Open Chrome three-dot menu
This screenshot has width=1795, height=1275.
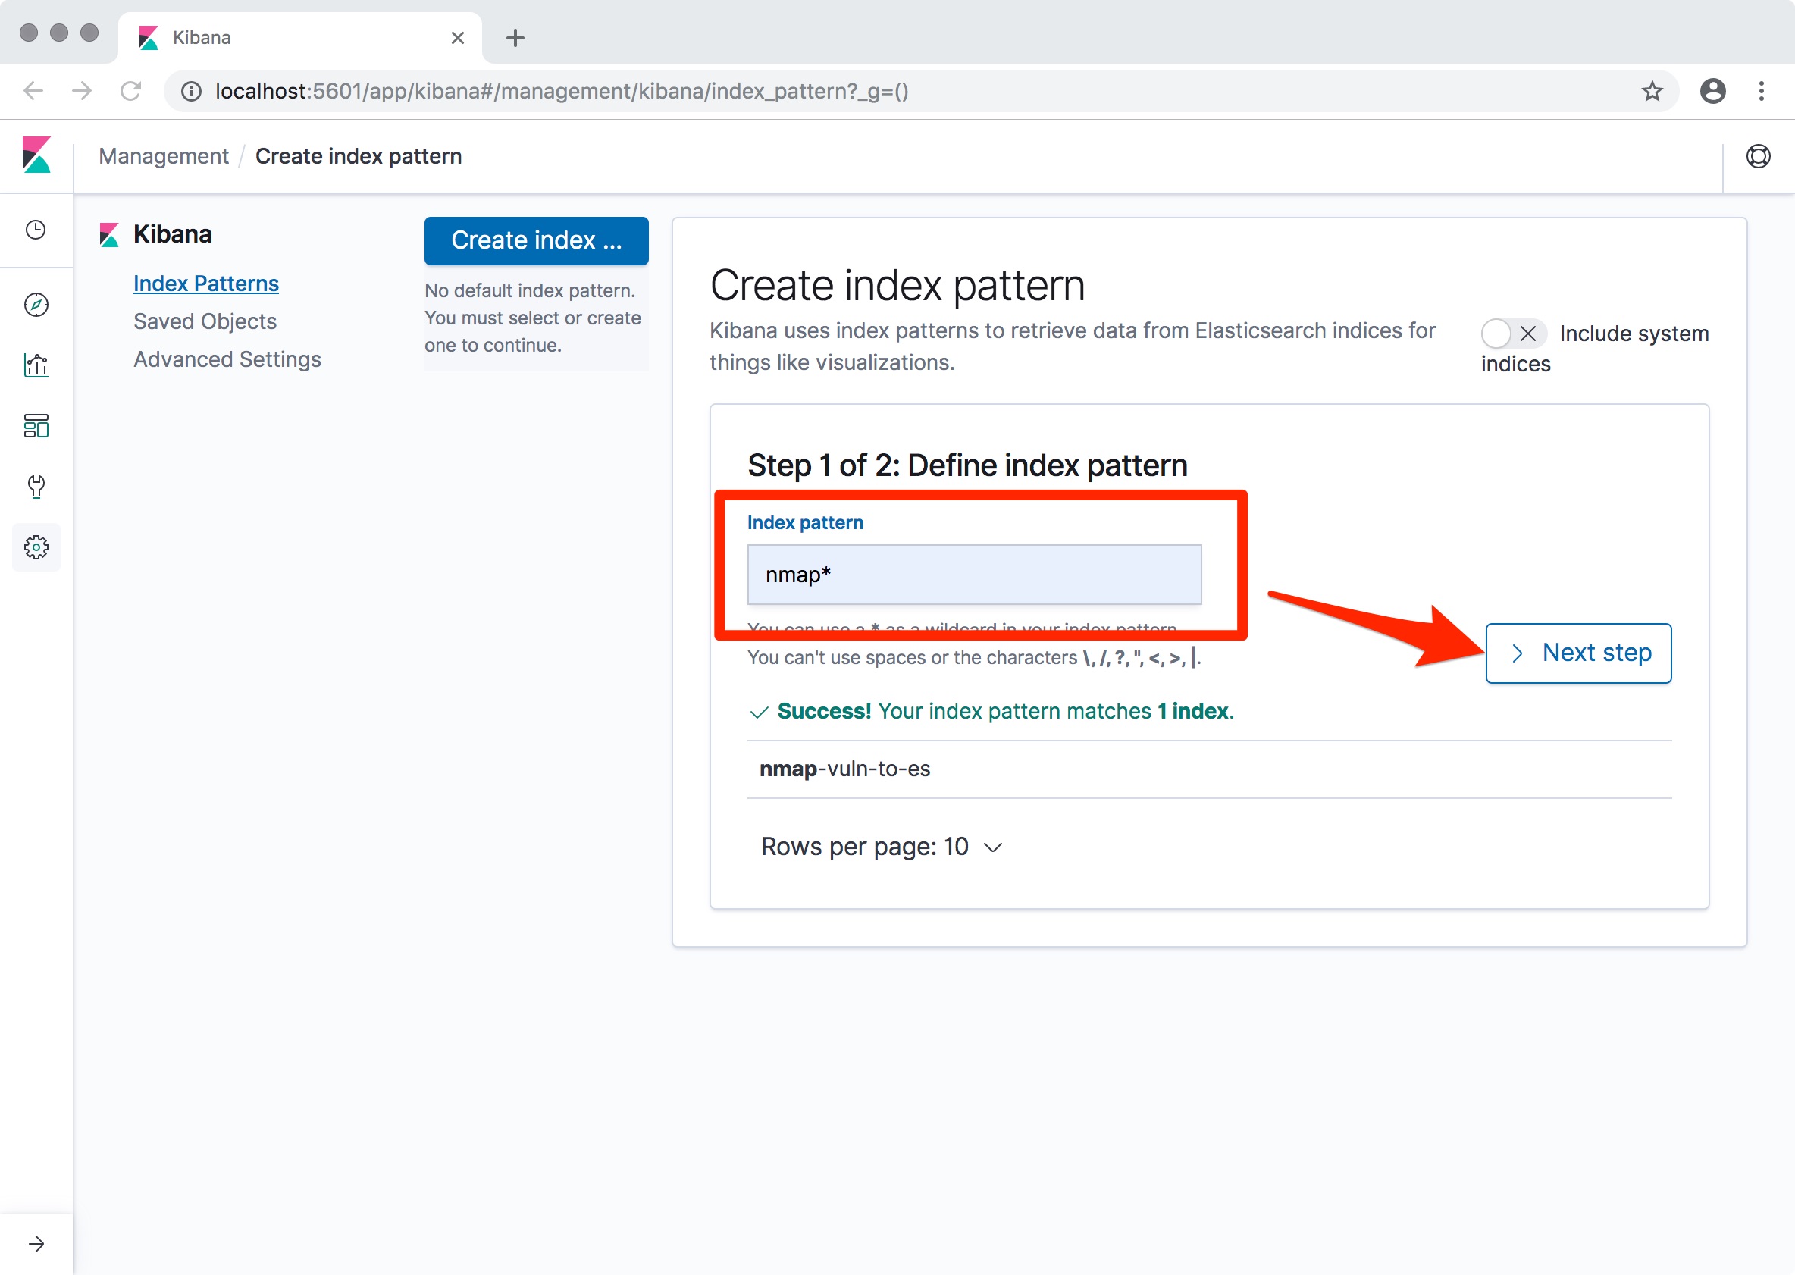(x=1761, y=92)
